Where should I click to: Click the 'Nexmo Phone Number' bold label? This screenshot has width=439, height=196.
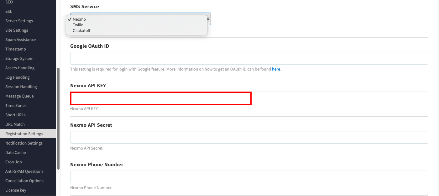click(x=97, y=164)
